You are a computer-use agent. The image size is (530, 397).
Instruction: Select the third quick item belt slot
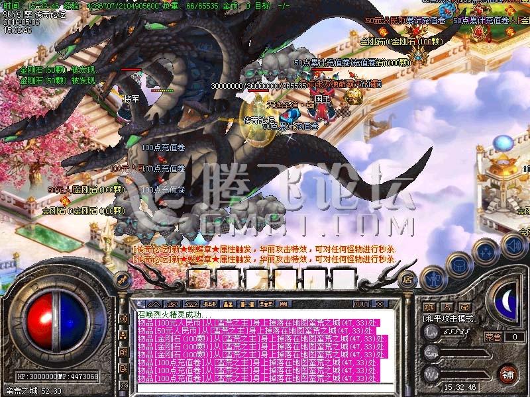256,279
